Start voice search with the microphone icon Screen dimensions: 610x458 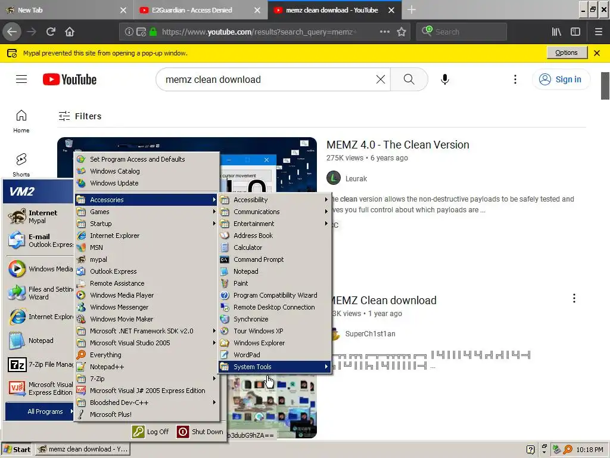tap(444, 79)
